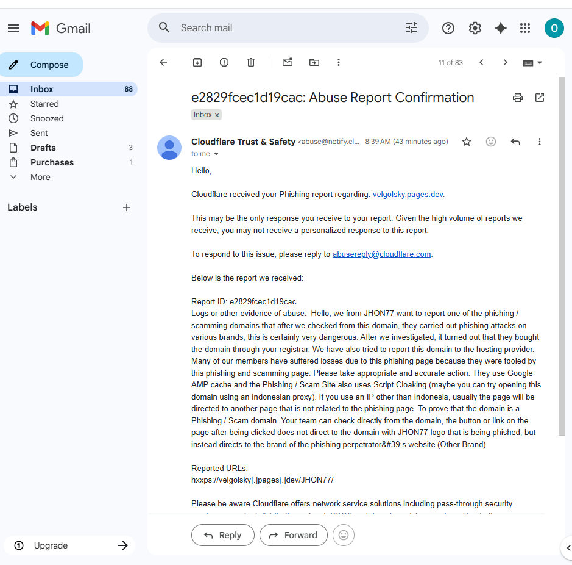Screen dimensions: 572x565
Task: Click the reported URL hxxps://velgolsky text
Action: 263,480
